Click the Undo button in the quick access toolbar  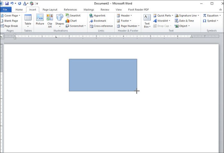(x=12, y=4)
